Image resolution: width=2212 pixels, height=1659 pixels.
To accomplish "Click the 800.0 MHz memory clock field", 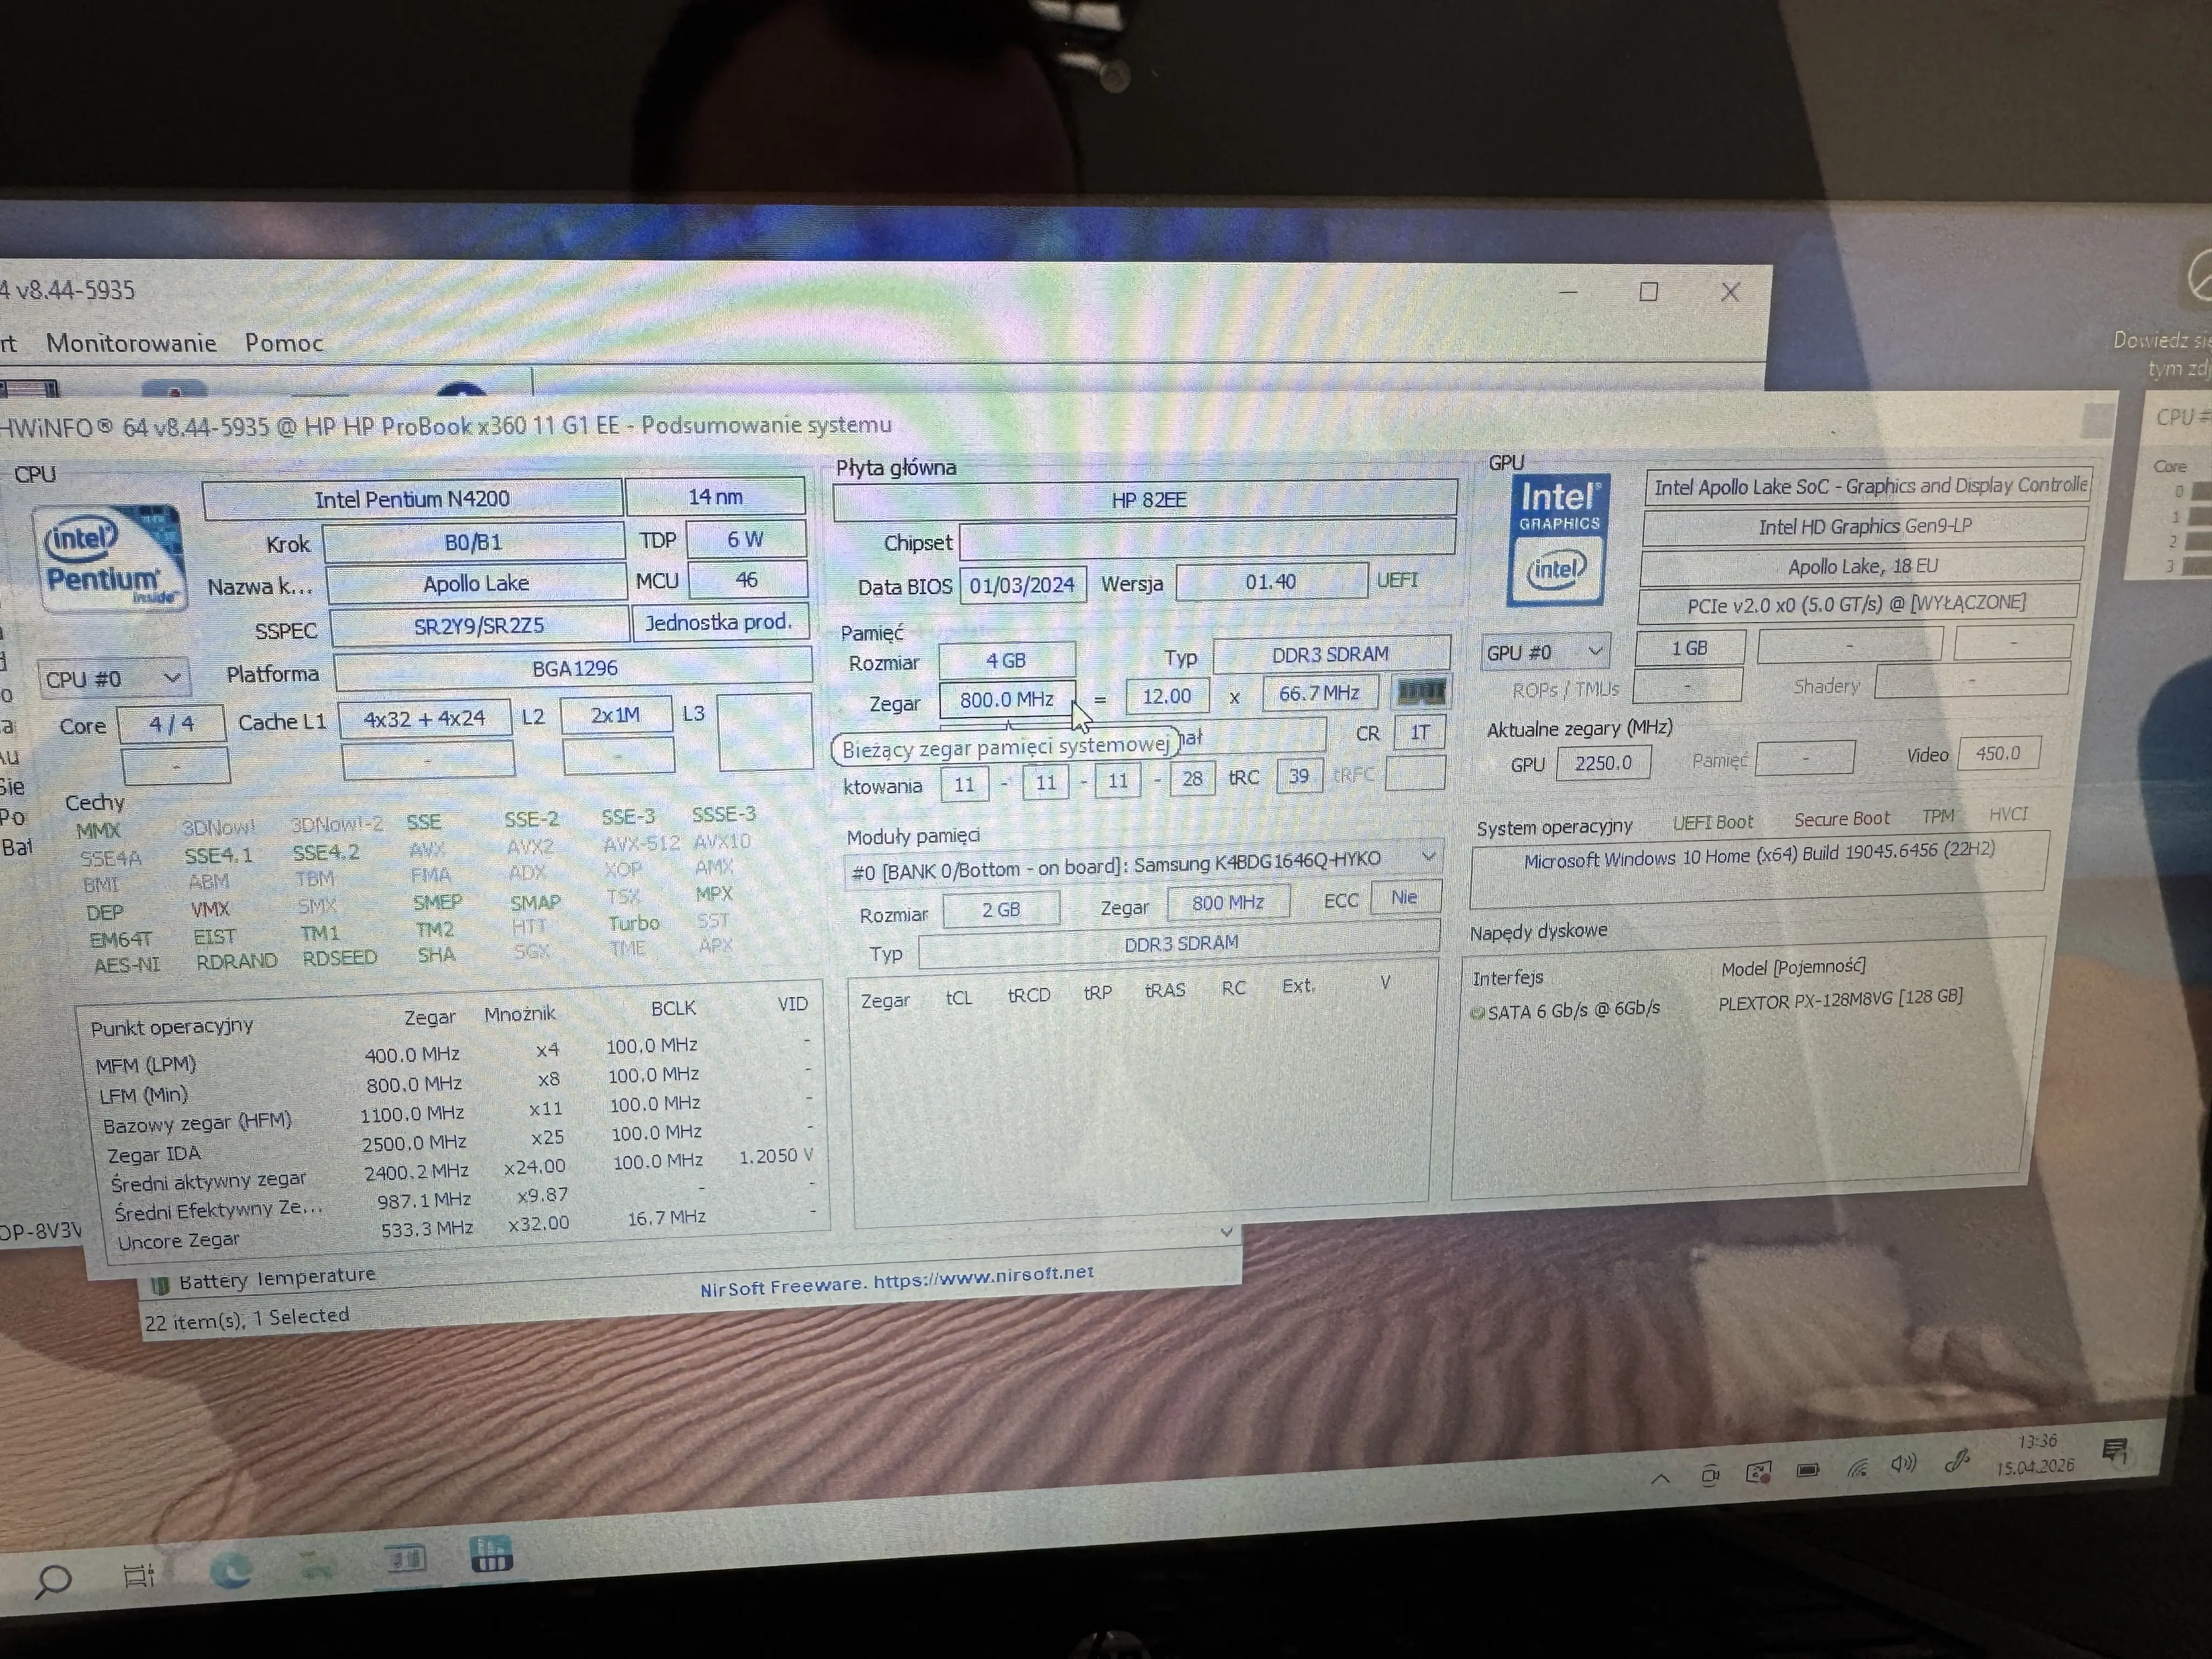I will [1006, 699].
